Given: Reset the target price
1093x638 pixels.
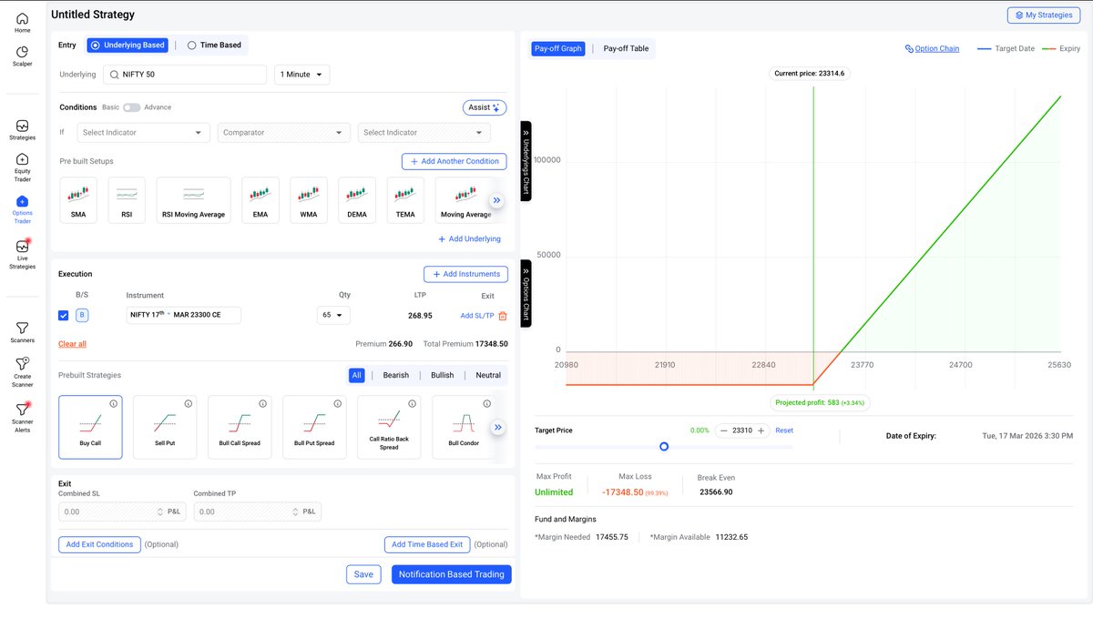Looking at the screenshot, I should click(x=784, y=430).
